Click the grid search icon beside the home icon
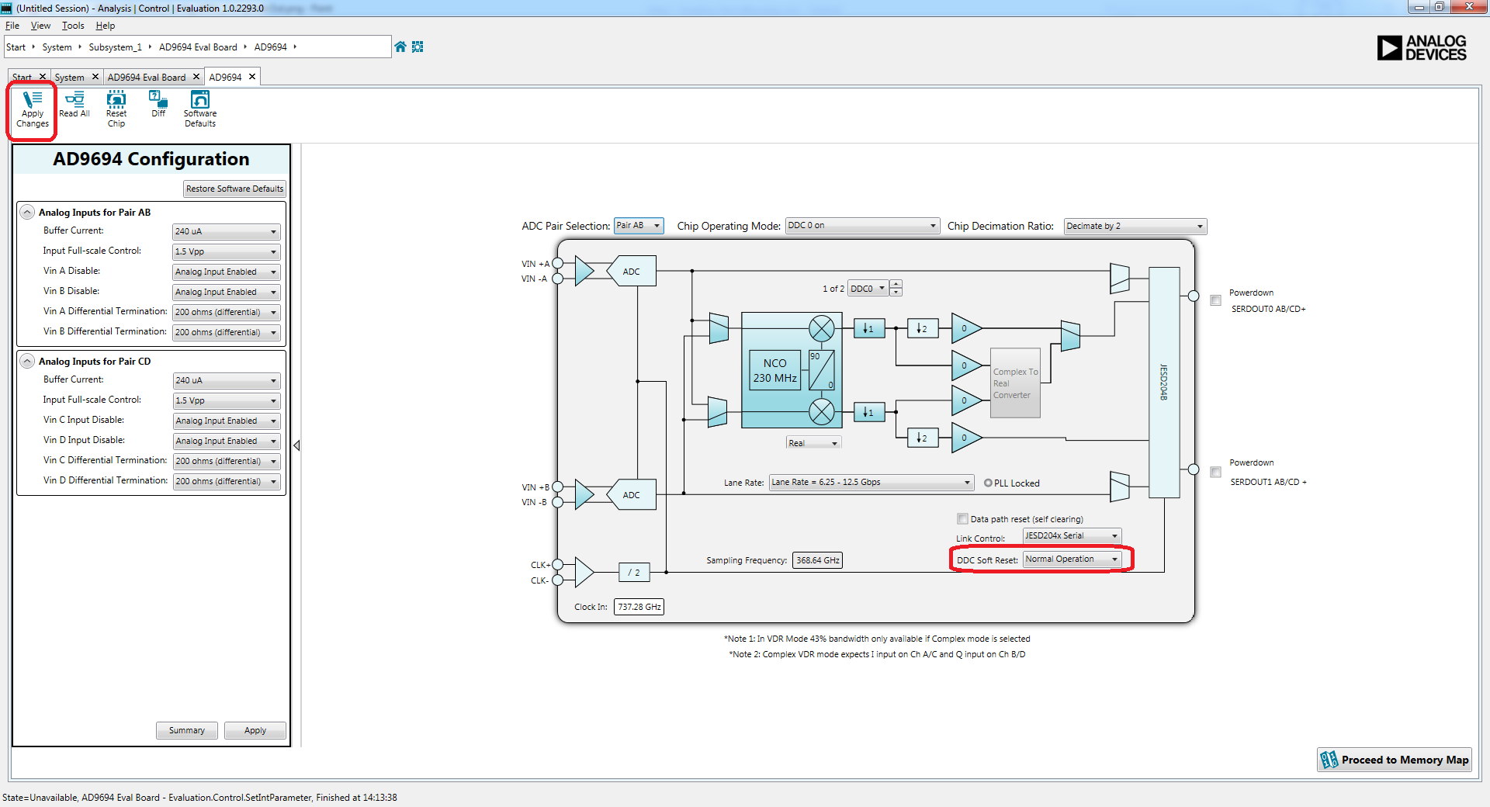1490x807 pixels. pos(418,47)
